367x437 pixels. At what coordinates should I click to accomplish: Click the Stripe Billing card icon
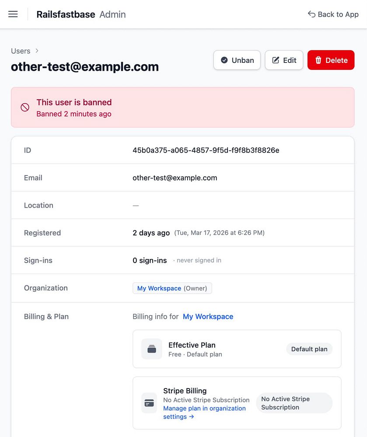149,403
